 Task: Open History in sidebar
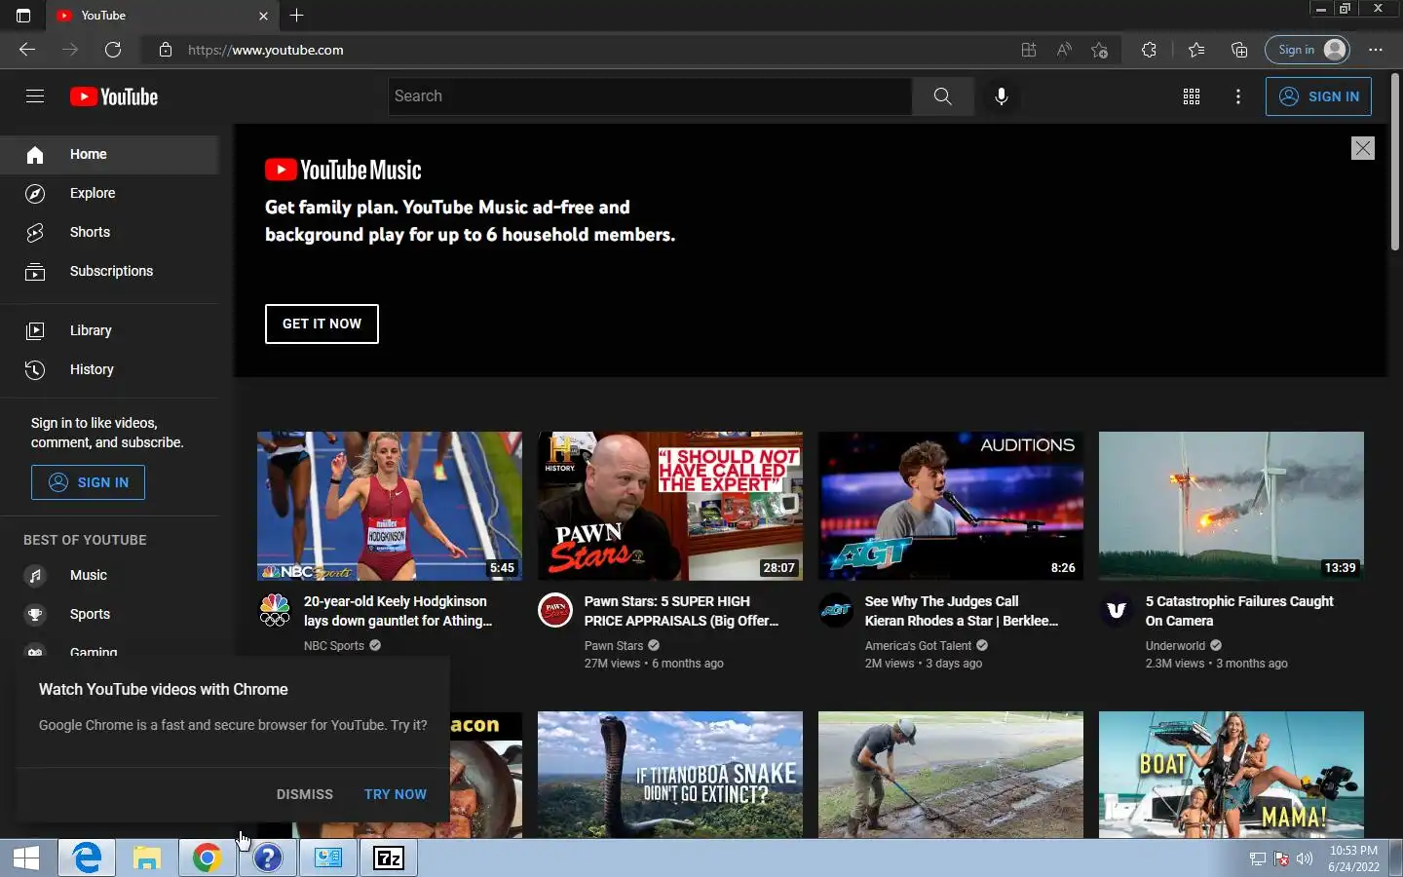(x=109, y=369)
